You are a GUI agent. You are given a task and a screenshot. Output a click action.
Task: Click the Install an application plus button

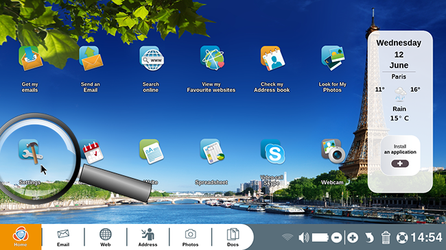[400, 164]
